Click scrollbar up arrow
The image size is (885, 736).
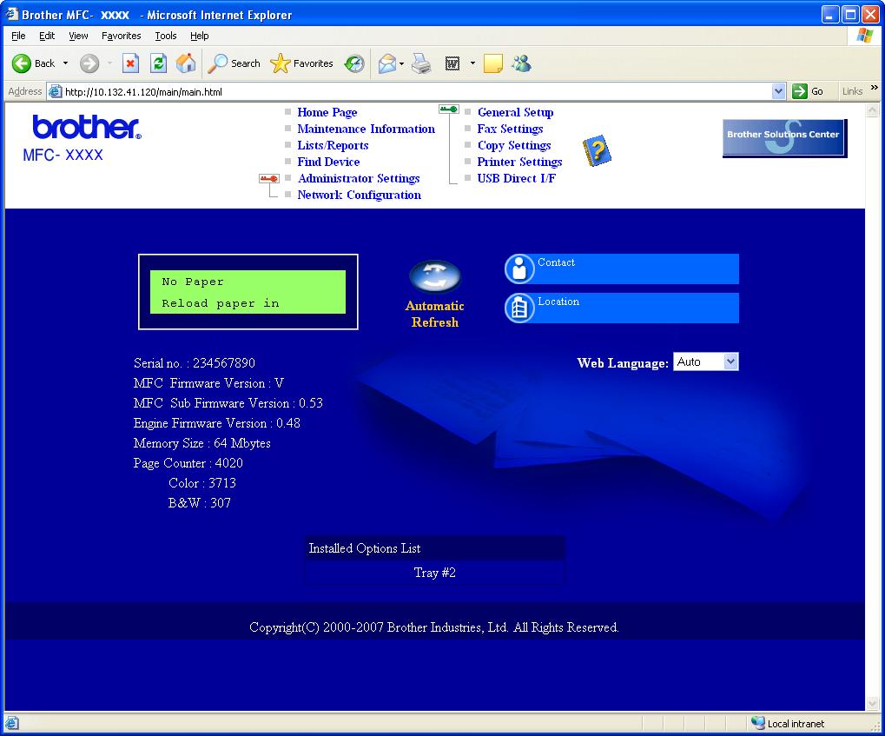click(x=873, y=110)
